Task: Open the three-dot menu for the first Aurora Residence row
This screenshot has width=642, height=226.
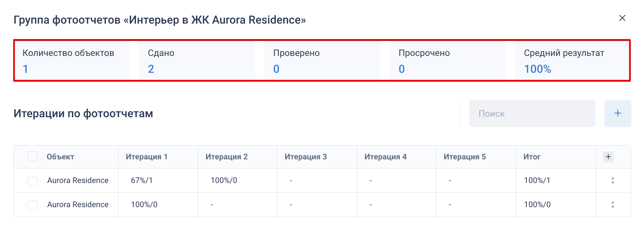Action: (x=613, y=180)
